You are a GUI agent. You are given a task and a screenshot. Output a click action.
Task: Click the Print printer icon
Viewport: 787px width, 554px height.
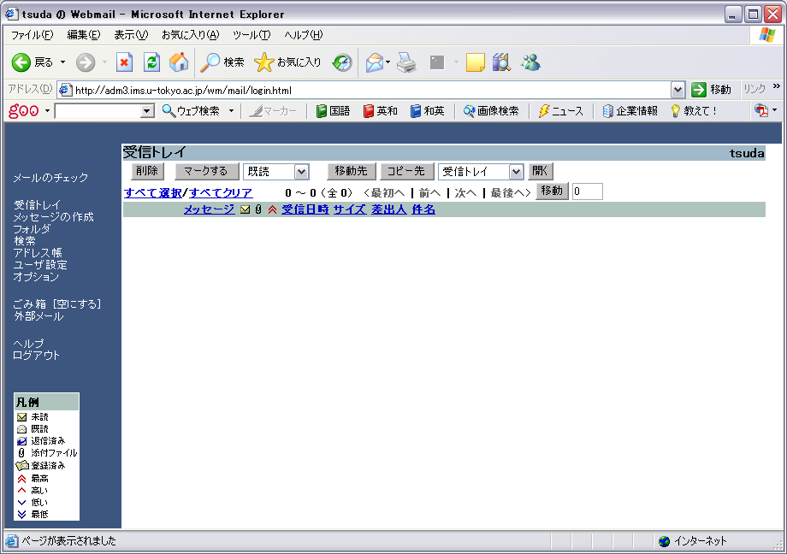tap(406, 62)
